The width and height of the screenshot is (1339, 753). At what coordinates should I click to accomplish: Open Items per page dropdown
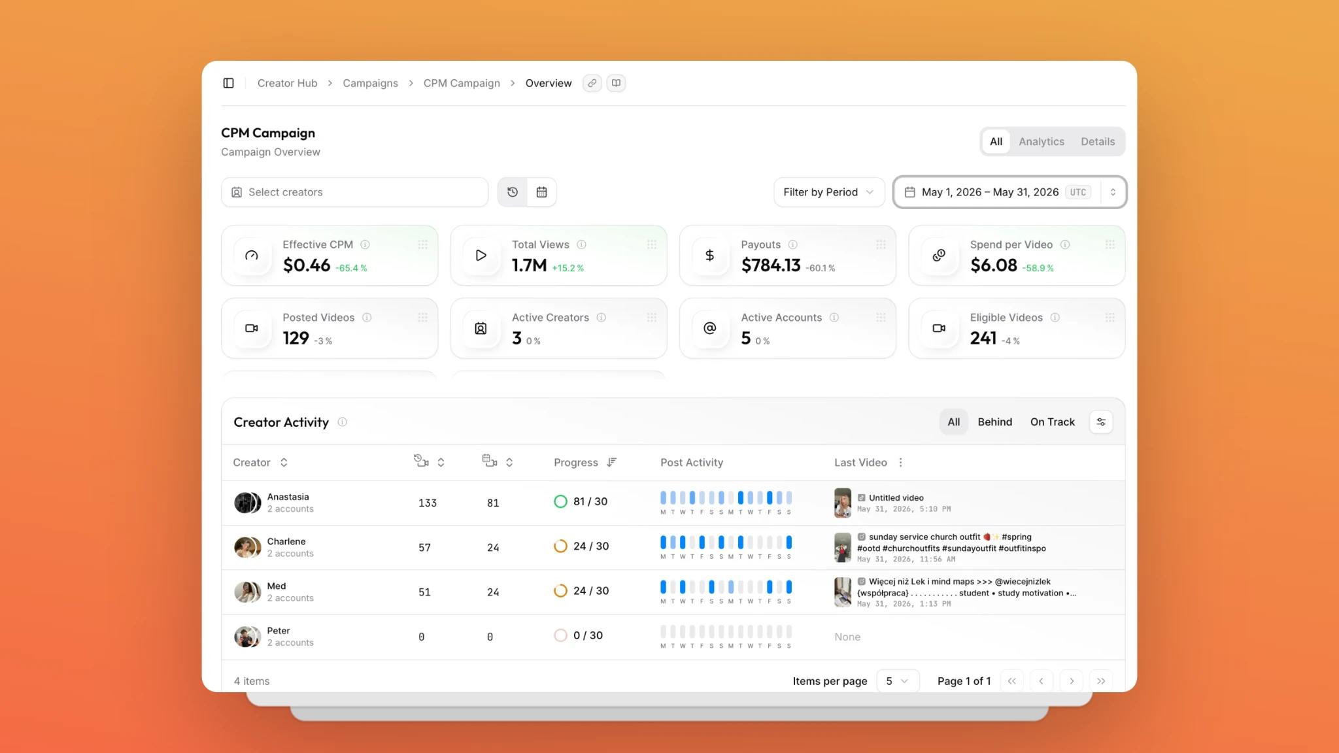tap(898, 681)
